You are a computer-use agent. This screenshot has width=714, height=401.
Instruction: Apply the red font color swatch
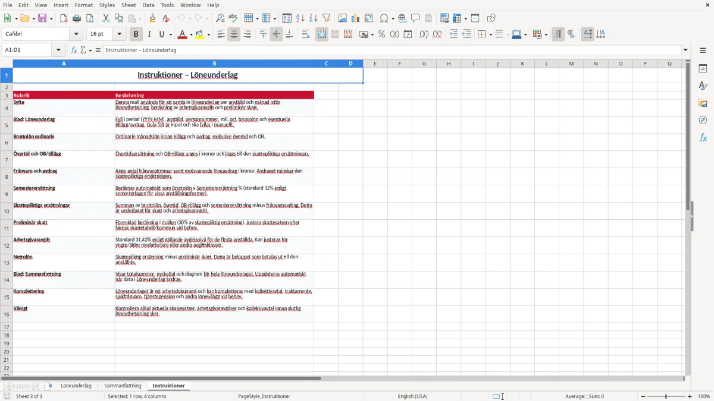click(x=182, y=34)
